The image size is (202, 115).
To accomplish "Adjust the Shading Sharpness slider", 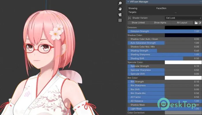I will click(x=165, y=55).
